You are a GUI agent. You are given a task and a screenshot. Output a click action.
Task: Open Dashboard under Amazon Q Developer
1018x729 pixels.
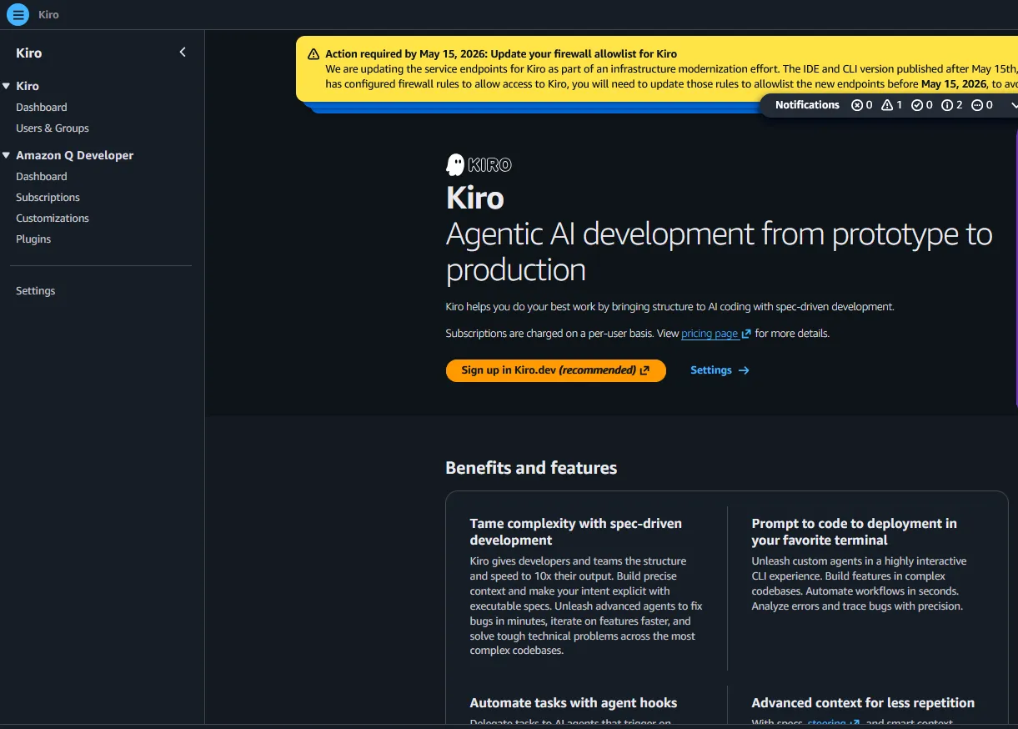point(42,176)
